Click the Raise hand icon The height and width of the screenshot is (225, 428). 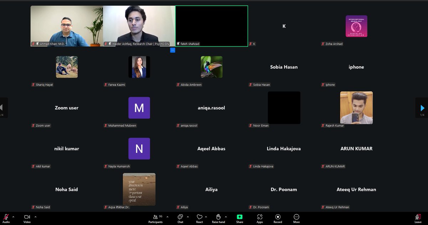[218, 217]
